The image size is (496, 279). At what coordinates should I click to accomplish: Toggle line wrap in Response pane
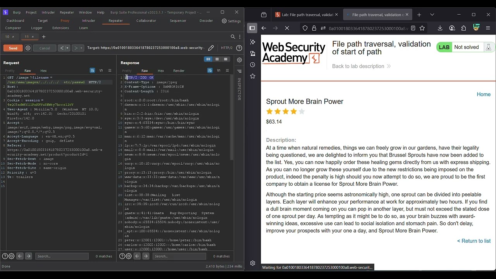tap(210, 71)
